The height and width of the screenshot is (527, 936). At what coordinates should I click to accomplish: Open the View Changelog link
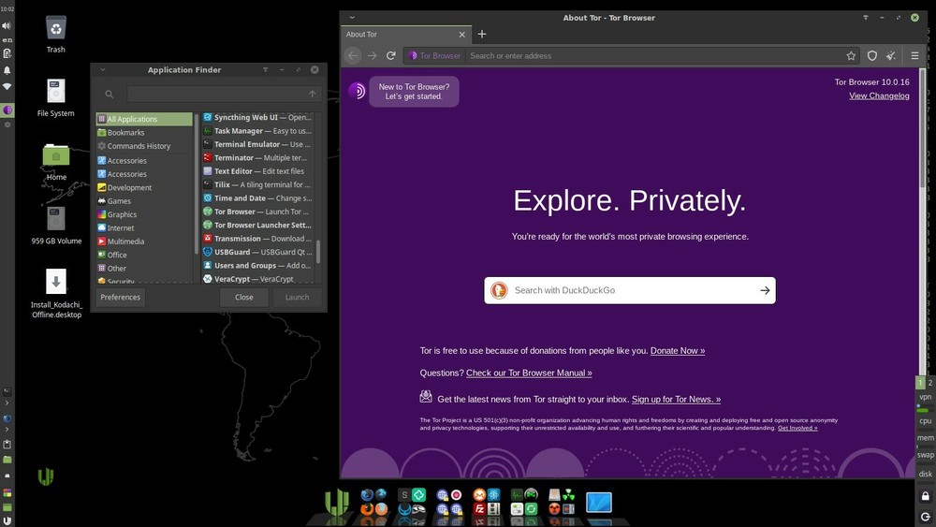[879, 95]
